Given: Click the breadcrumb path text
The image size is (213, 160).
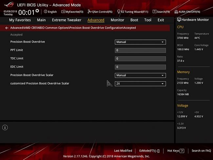Looking at the screenshot, I should pyautogui.click(x=73, y=28).
